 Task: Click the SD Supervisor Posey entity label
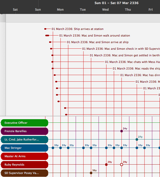[24, 173]
